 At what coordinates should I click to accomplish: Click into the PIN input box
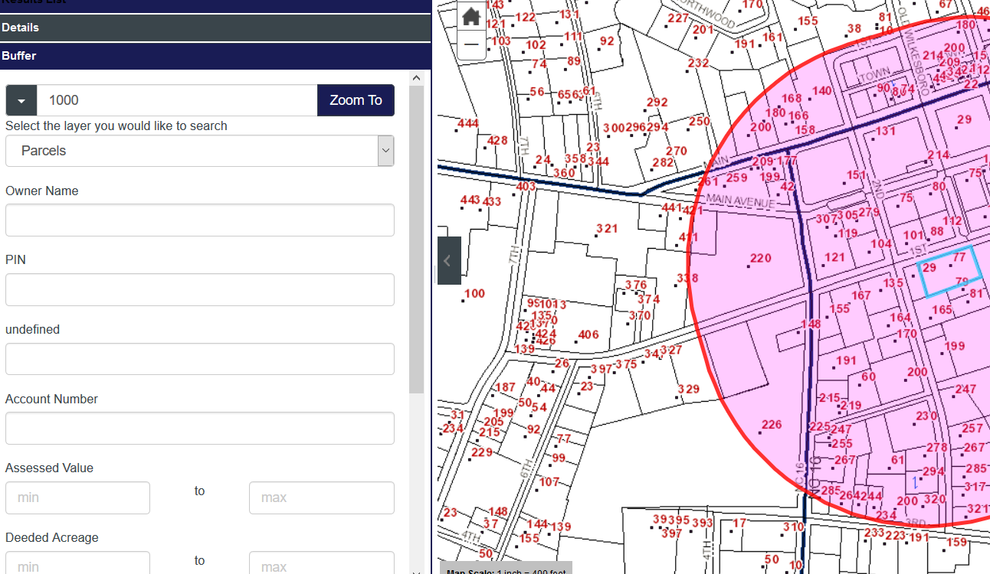[x=200, y=290]
